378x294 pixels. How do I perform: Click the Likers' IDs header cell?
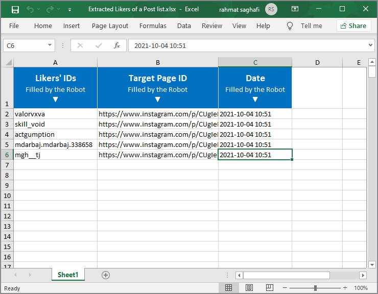(56, 88)
